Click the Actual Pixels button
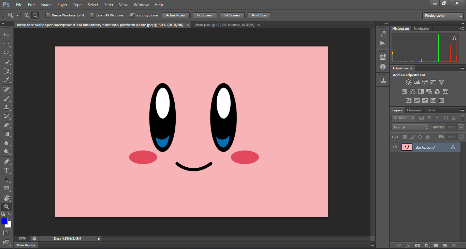Screen dimensions: 466x249 [175, 15]
